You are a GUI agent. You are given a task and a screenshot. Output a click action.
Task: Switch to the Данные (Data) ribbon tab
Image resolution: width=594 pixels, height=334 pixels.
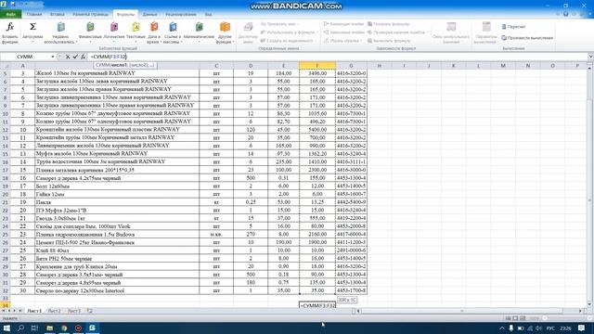[x=150, y=15]
